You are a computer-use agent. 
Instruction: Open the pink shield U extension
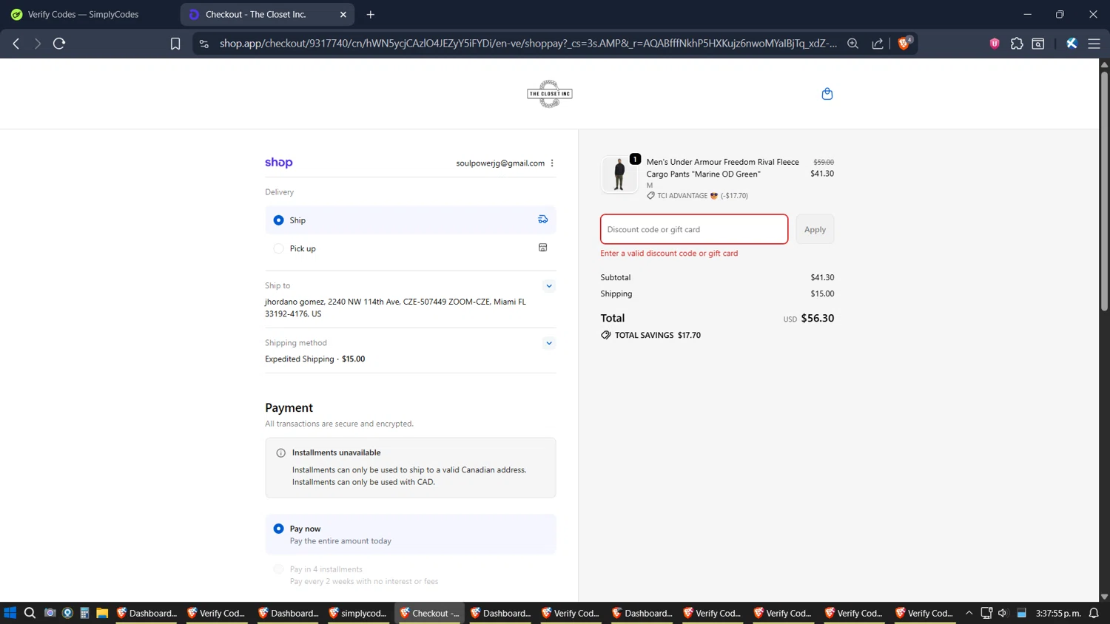995,44
